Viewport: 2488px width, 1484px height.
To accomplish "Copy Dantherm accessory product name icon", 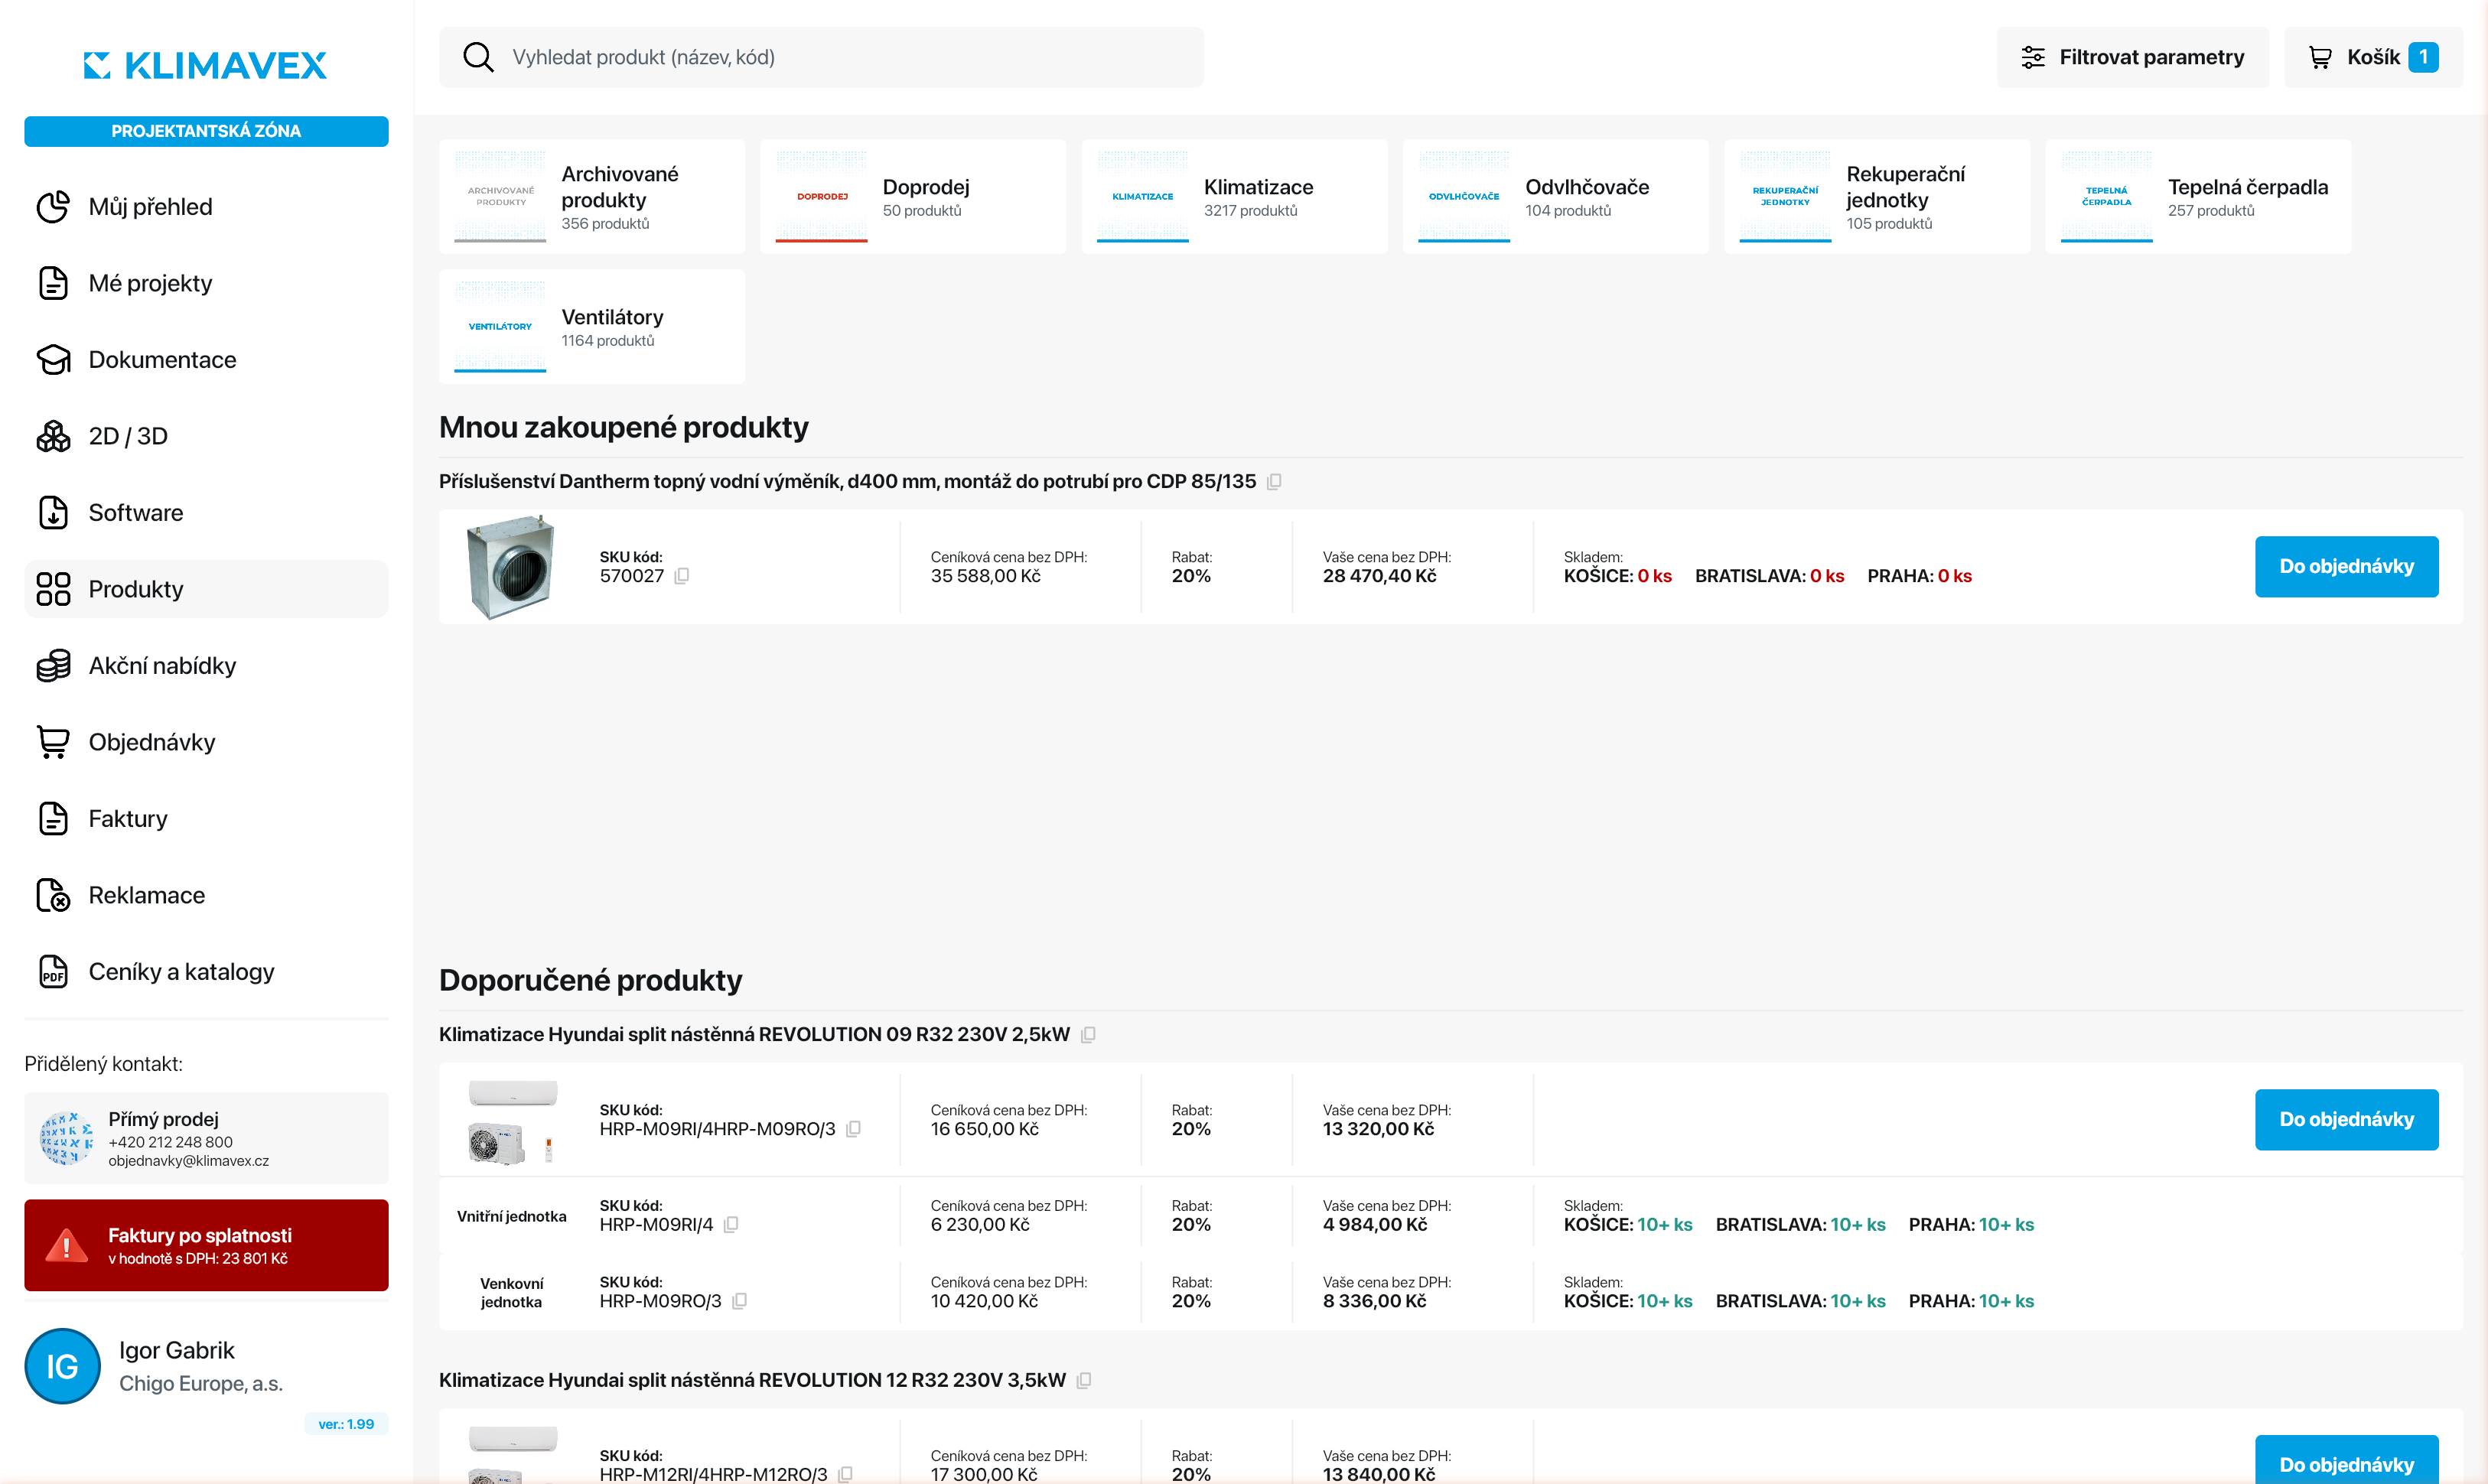I will click(1274, 482).
